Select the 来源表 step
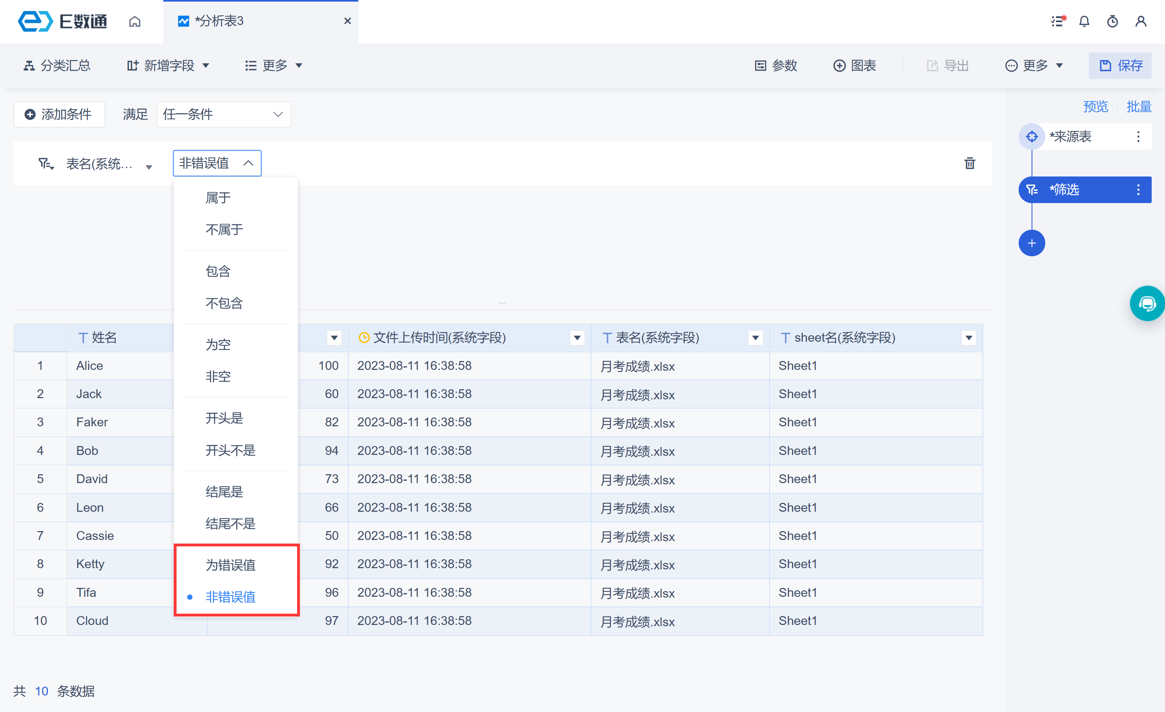The image size is (1165, 712). click(1071, 137)
